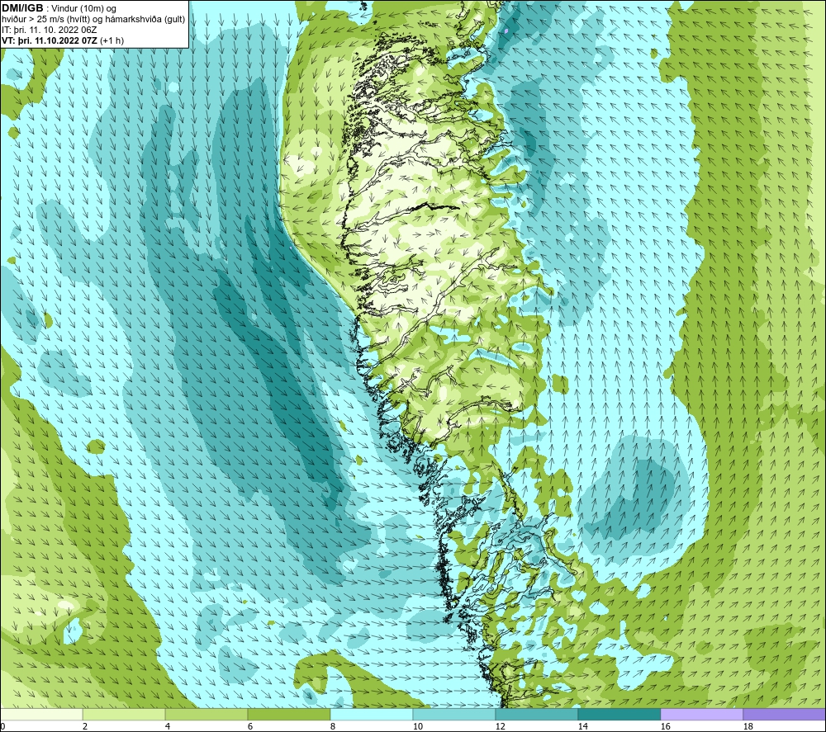Click the legend label '12'
This screenshot has width=826, height=732.
coord(500,726)
